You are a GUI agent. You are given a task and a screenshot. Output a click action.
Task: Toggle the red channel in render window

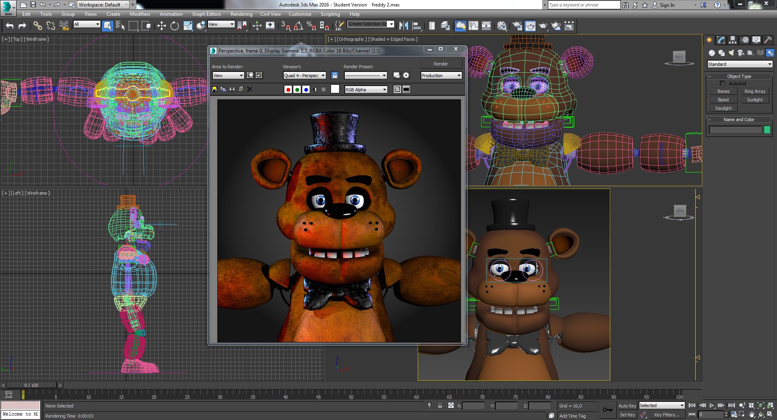(x=288, y=90)
